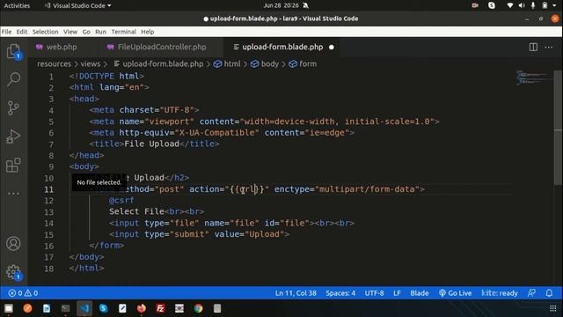Click the feedback icon in status bar
Image resolution: width=563 pixels, height=317 pixels.
tap(531, 293)
